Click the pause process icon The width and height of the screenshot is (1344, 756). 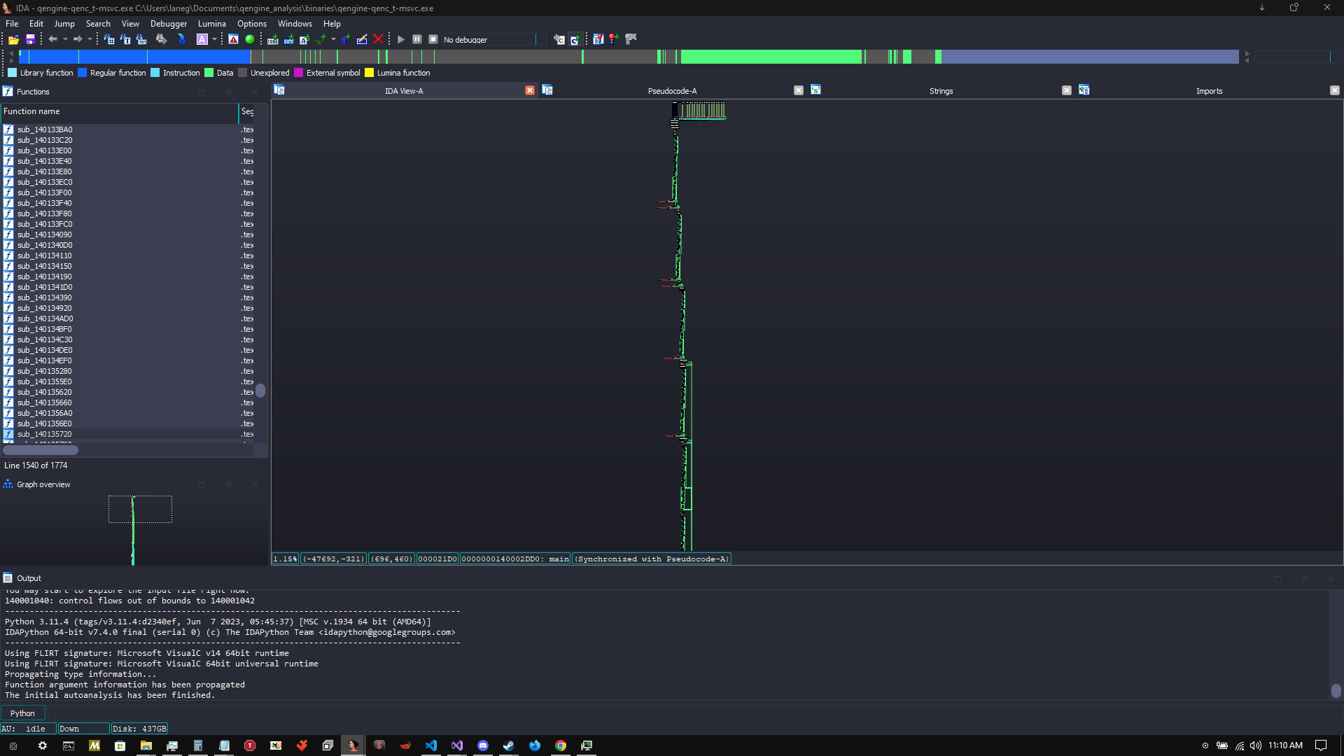pos(417,40)
